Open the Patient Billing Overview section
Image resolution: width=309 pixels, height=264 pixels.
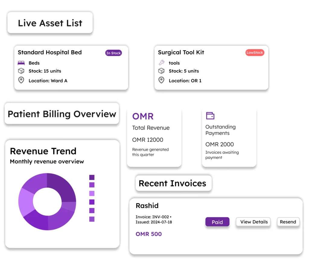[62, 114]
